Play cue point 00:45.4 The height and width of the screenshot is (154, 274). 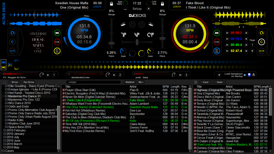(x=227, y=45)
